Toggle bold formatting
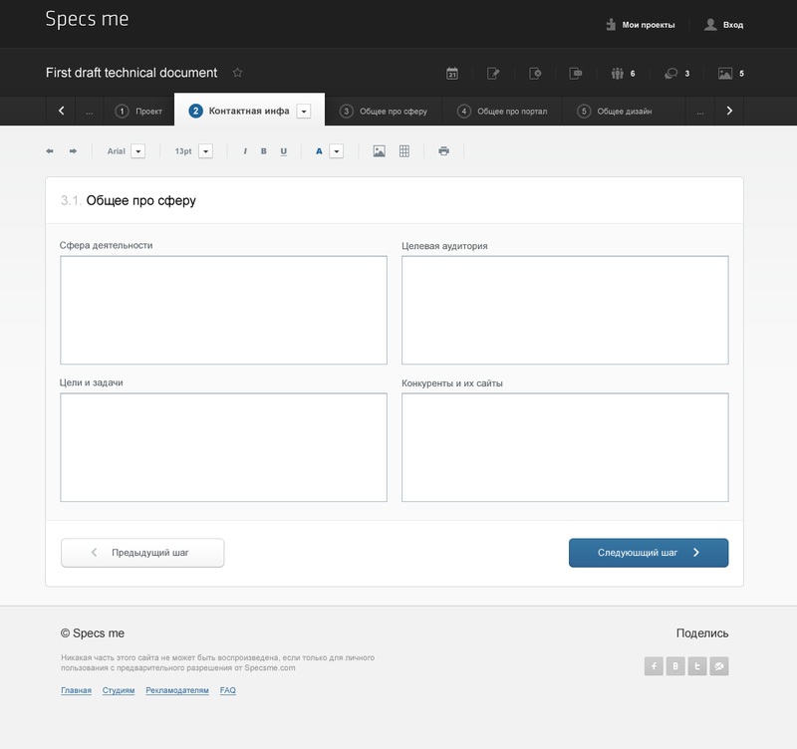Screen dimensions: 797x749 (264, 151)
